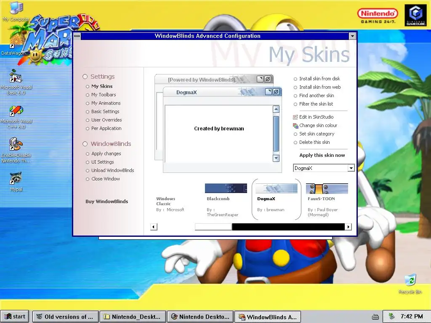The height and width of the screenshot is (323, 431).
Task: Open Mypal browser desktop icon
Action: pyautogui.click(x=16, y=181)
